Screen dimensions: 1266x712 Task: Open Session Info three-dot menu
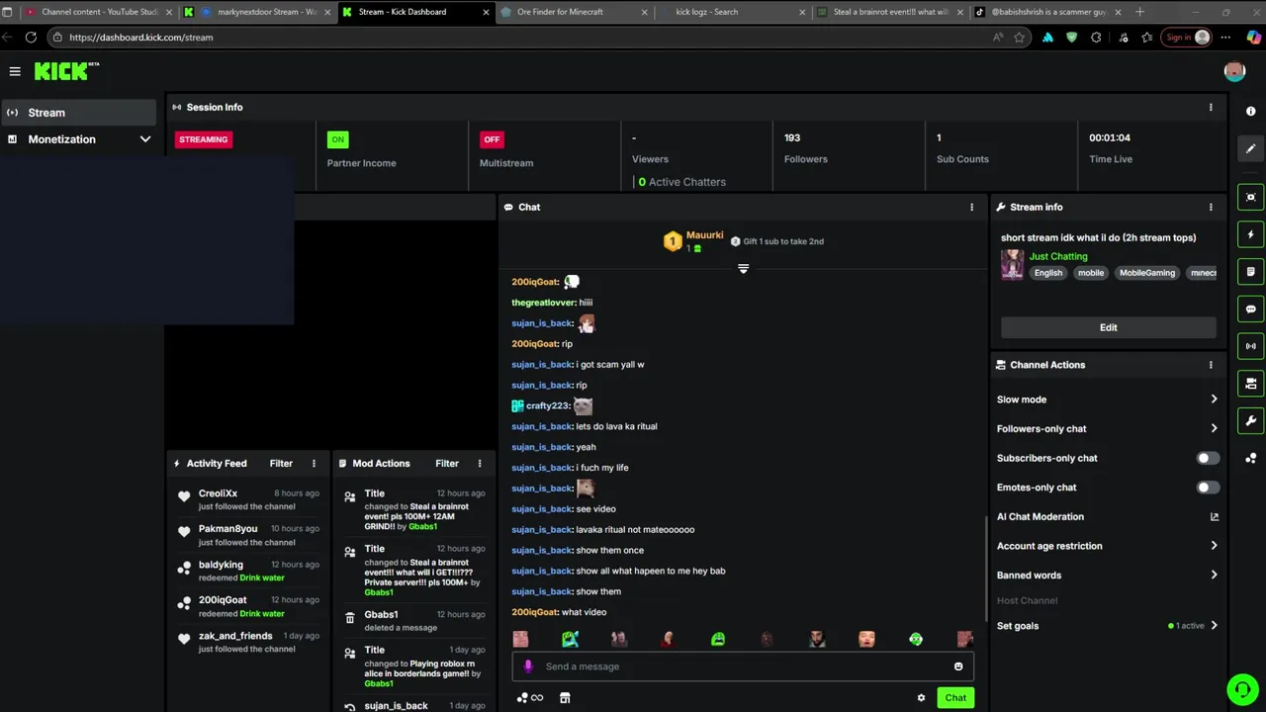tap(1211, 107)
